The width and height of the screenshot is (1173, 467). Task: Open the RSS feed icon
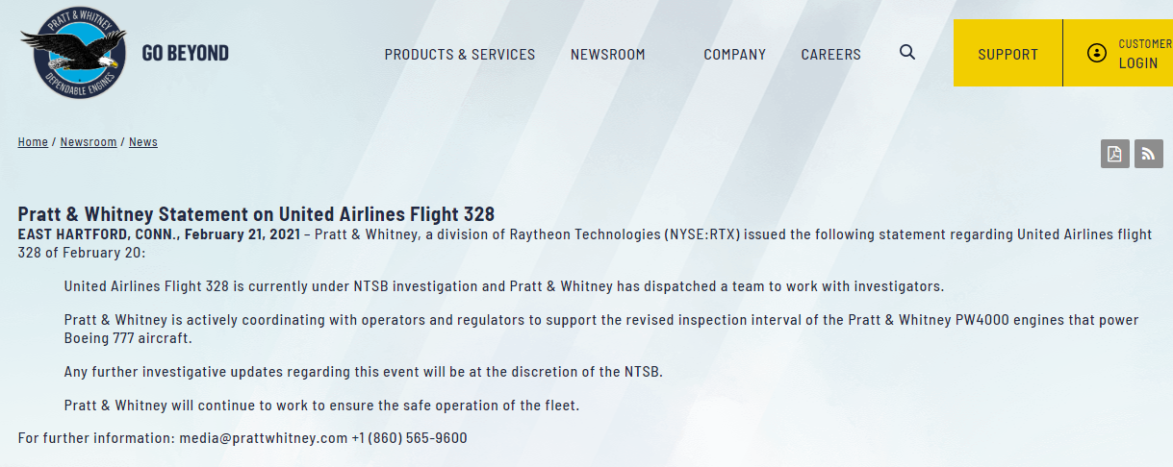coord(1149,154)
